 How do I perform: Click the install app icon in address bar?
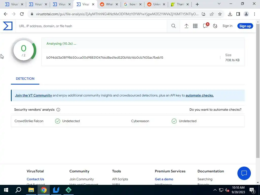coord(204,14)
